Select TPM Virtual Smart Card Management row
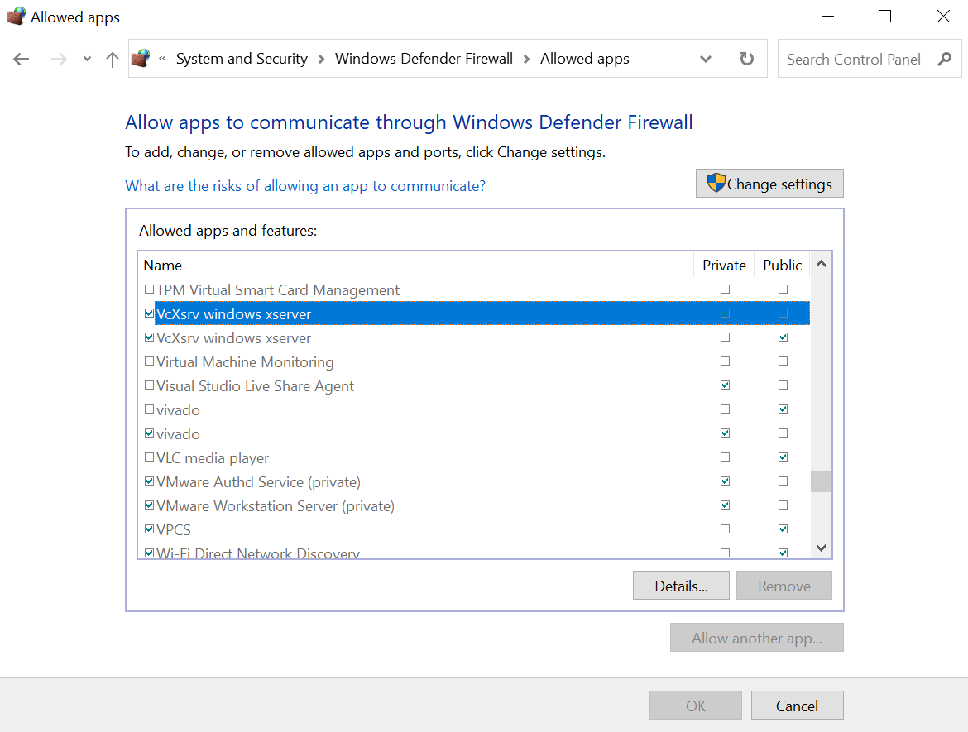 pyautogui.click(x=474, y=289)
